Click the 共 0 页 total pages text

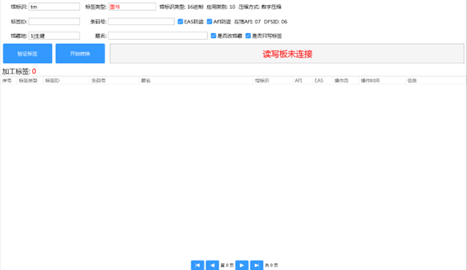(x=272, y=266)
